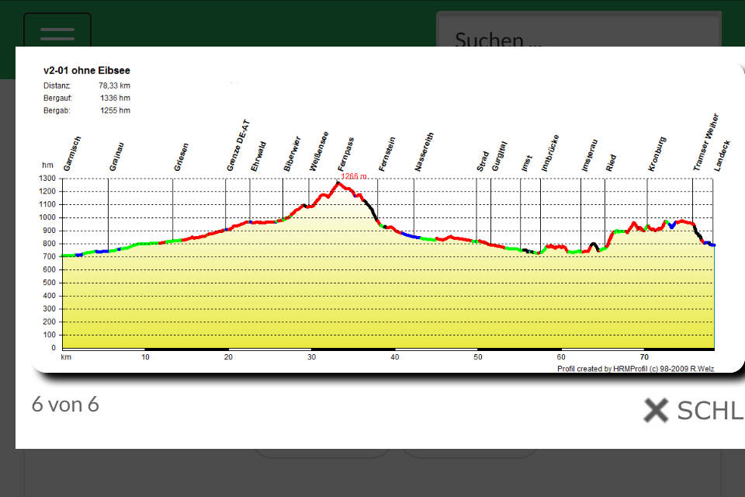Click the elevation profile image
The image size is (745, 497).
[388, 217]
